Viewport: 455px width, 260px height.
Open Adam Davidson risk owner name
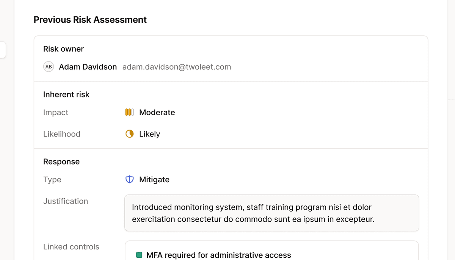click(88, 67)
